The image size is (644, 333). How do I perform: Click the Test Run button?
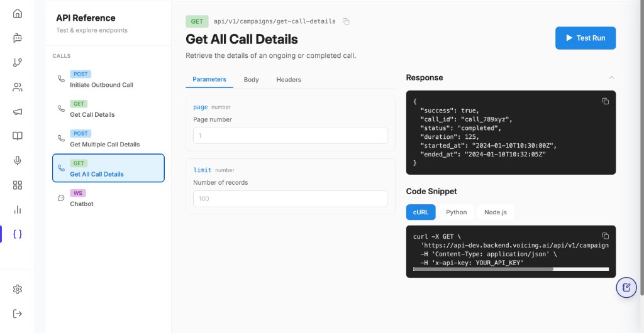click(586, 38)
